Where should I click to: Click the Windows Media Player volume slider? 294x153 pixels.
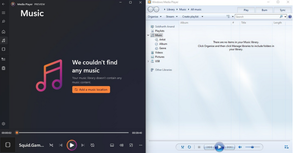point(252,147)
